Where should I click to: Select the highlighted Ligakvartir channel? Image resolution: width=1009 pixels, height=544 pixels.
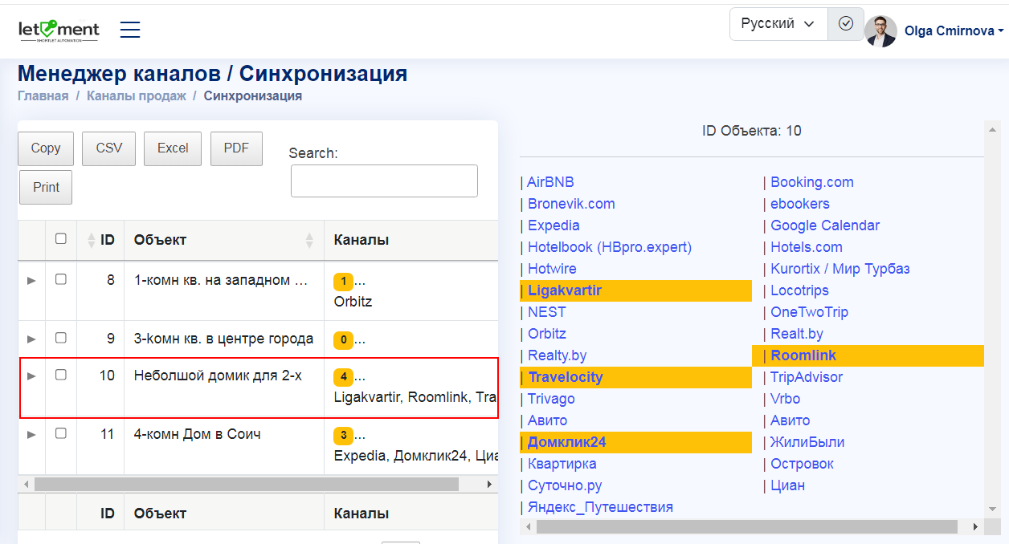(565, 290)
